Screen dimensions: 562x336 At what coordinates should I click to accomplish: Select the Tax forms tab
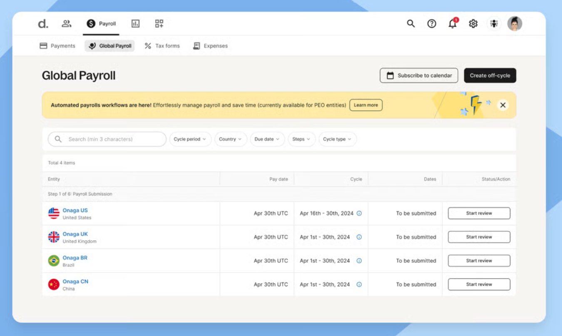[162, 46]
